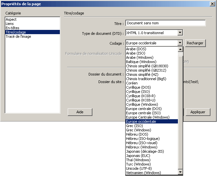Choose Japonais (décalage-JIS) encoding
This screenshot has height=176, width=217.
(152, 151)
